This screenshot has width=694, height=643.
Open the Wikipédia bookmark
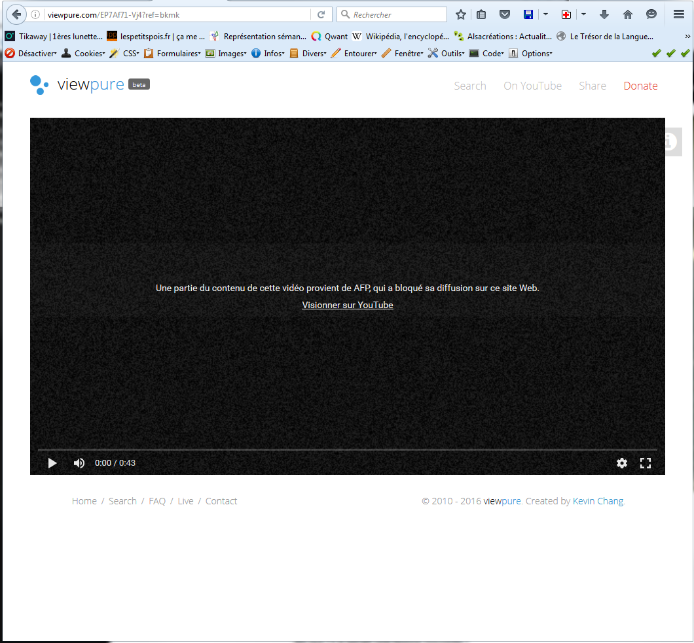pyautogui.click(x=400, y=37)
